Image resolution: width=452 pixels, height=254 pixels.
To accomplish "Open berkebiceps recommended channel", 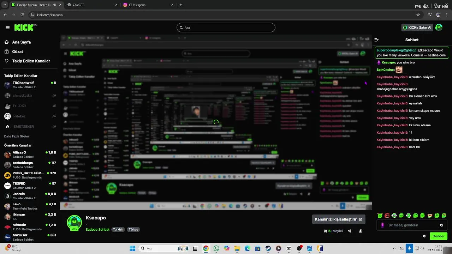I will click(30, 165).
